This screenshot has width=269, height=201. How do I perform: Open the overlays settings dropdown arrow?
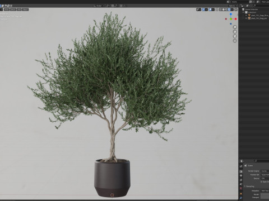tap(213, 9)
